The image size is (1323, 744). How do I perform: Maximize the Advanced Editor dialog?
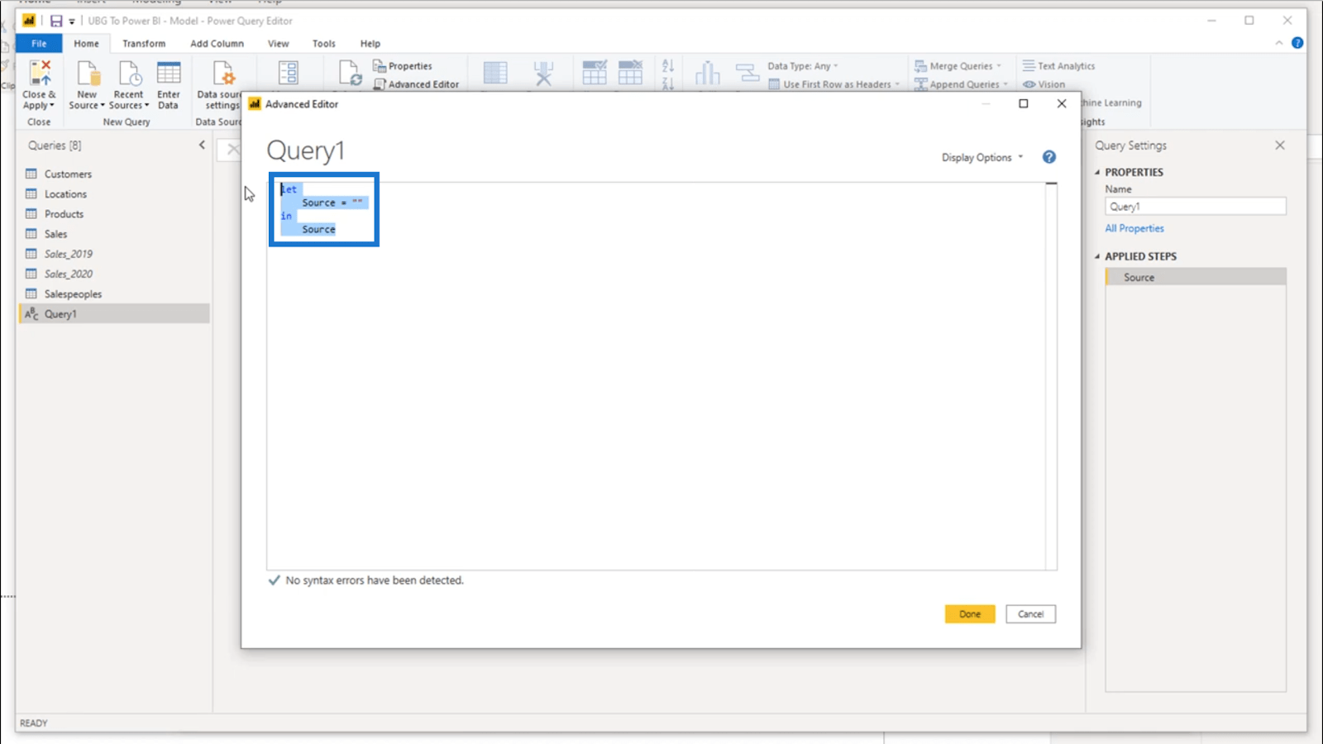tap(1024, 103)
